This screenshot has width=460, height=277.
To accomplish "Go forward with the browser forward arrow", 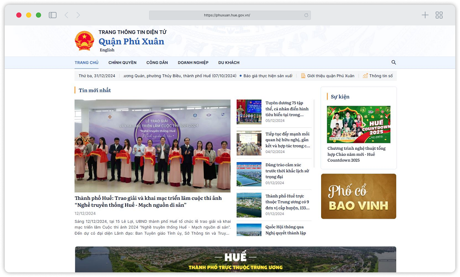I will pos(78,15).
